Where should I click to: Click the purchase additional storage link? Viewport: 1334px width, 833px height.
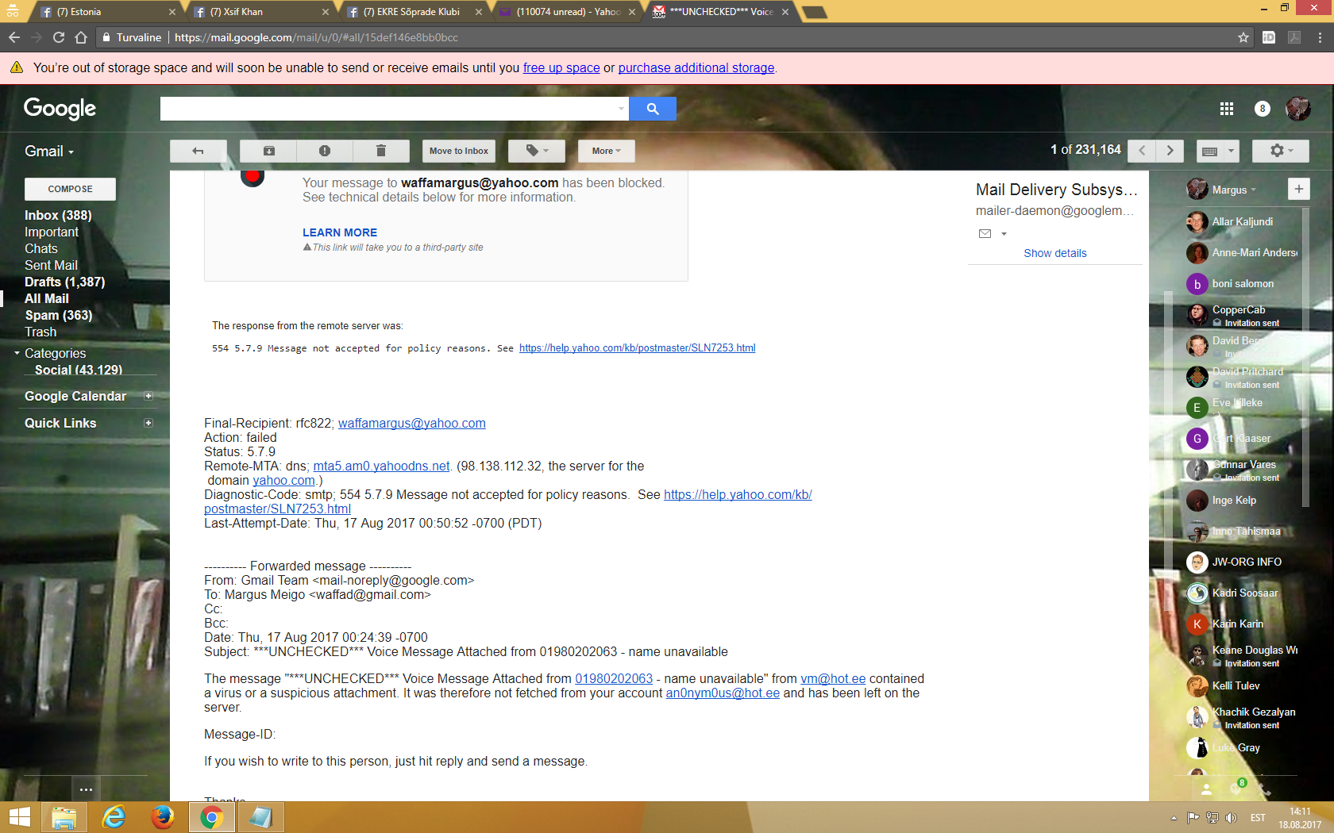coord(696,68)
